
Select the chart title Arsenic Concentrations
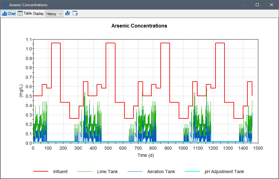click(139, 26)
